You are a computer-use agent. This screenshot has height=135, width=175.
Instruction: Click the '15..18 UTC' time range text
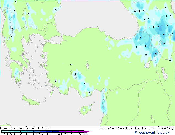coord(145,128)
